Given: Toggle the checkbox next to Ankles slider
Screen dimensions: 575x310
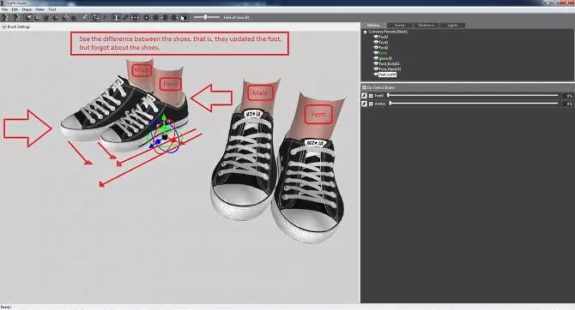Looking at the screenshot, I should (x=371, y=104).
